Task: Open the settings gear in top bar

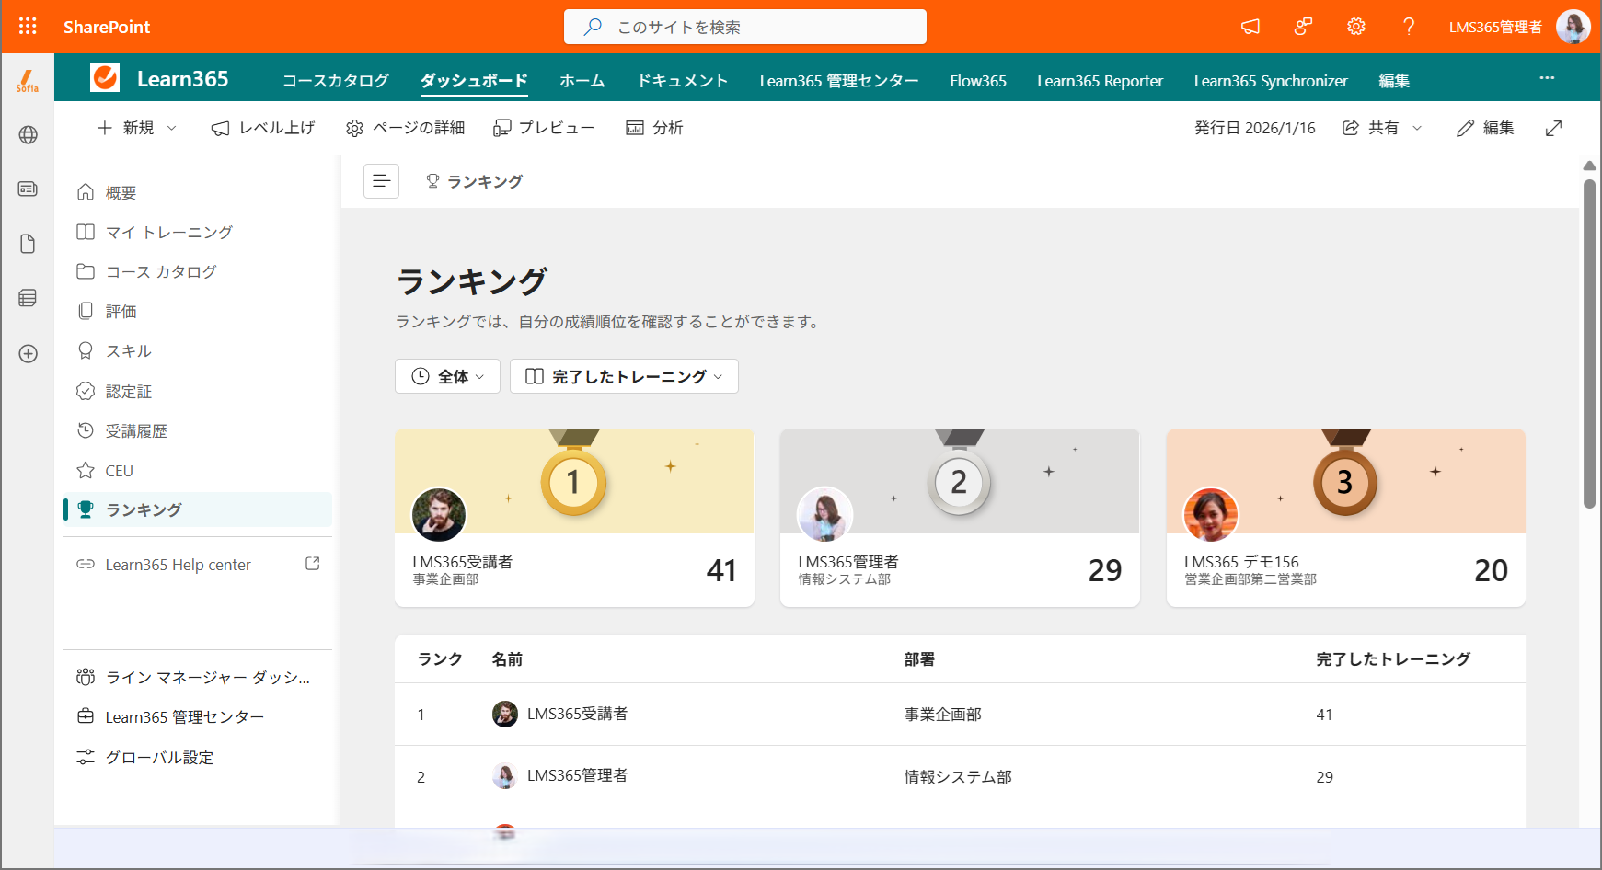Action: 1356,27
